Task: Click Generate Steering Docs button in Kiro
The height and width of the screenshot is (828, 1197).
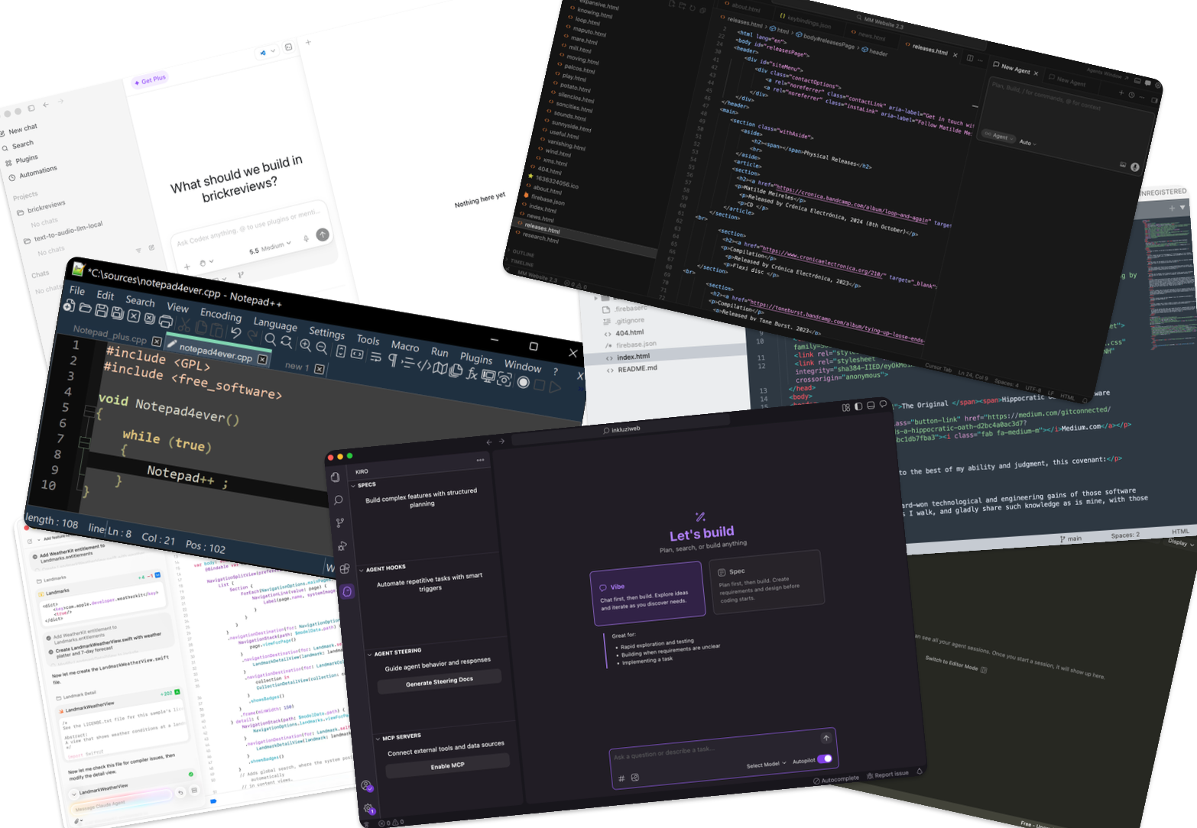Action: [x=440, y=681]
